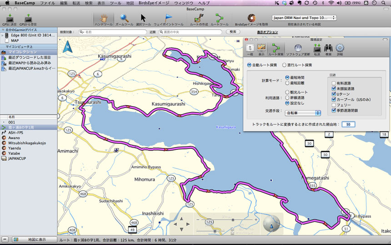
Task: Click the volume icon in menu bar
Action: [x=339, y=3]
